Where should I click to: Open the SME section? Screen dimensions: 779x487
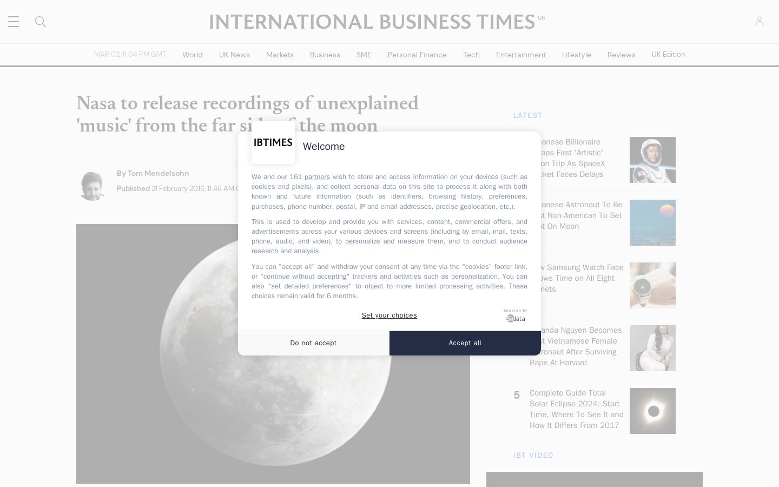[364, 55]
